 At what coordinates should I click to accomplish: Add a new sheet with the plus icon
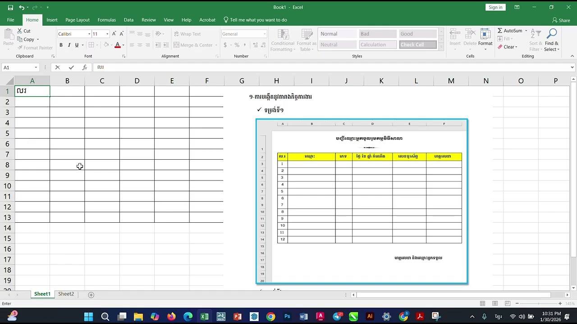[x=91, y=295]
